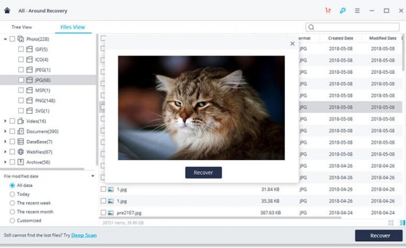Click the Photo category icon
Viewport: 406px width, 248px height.
[x=21, y=39]
